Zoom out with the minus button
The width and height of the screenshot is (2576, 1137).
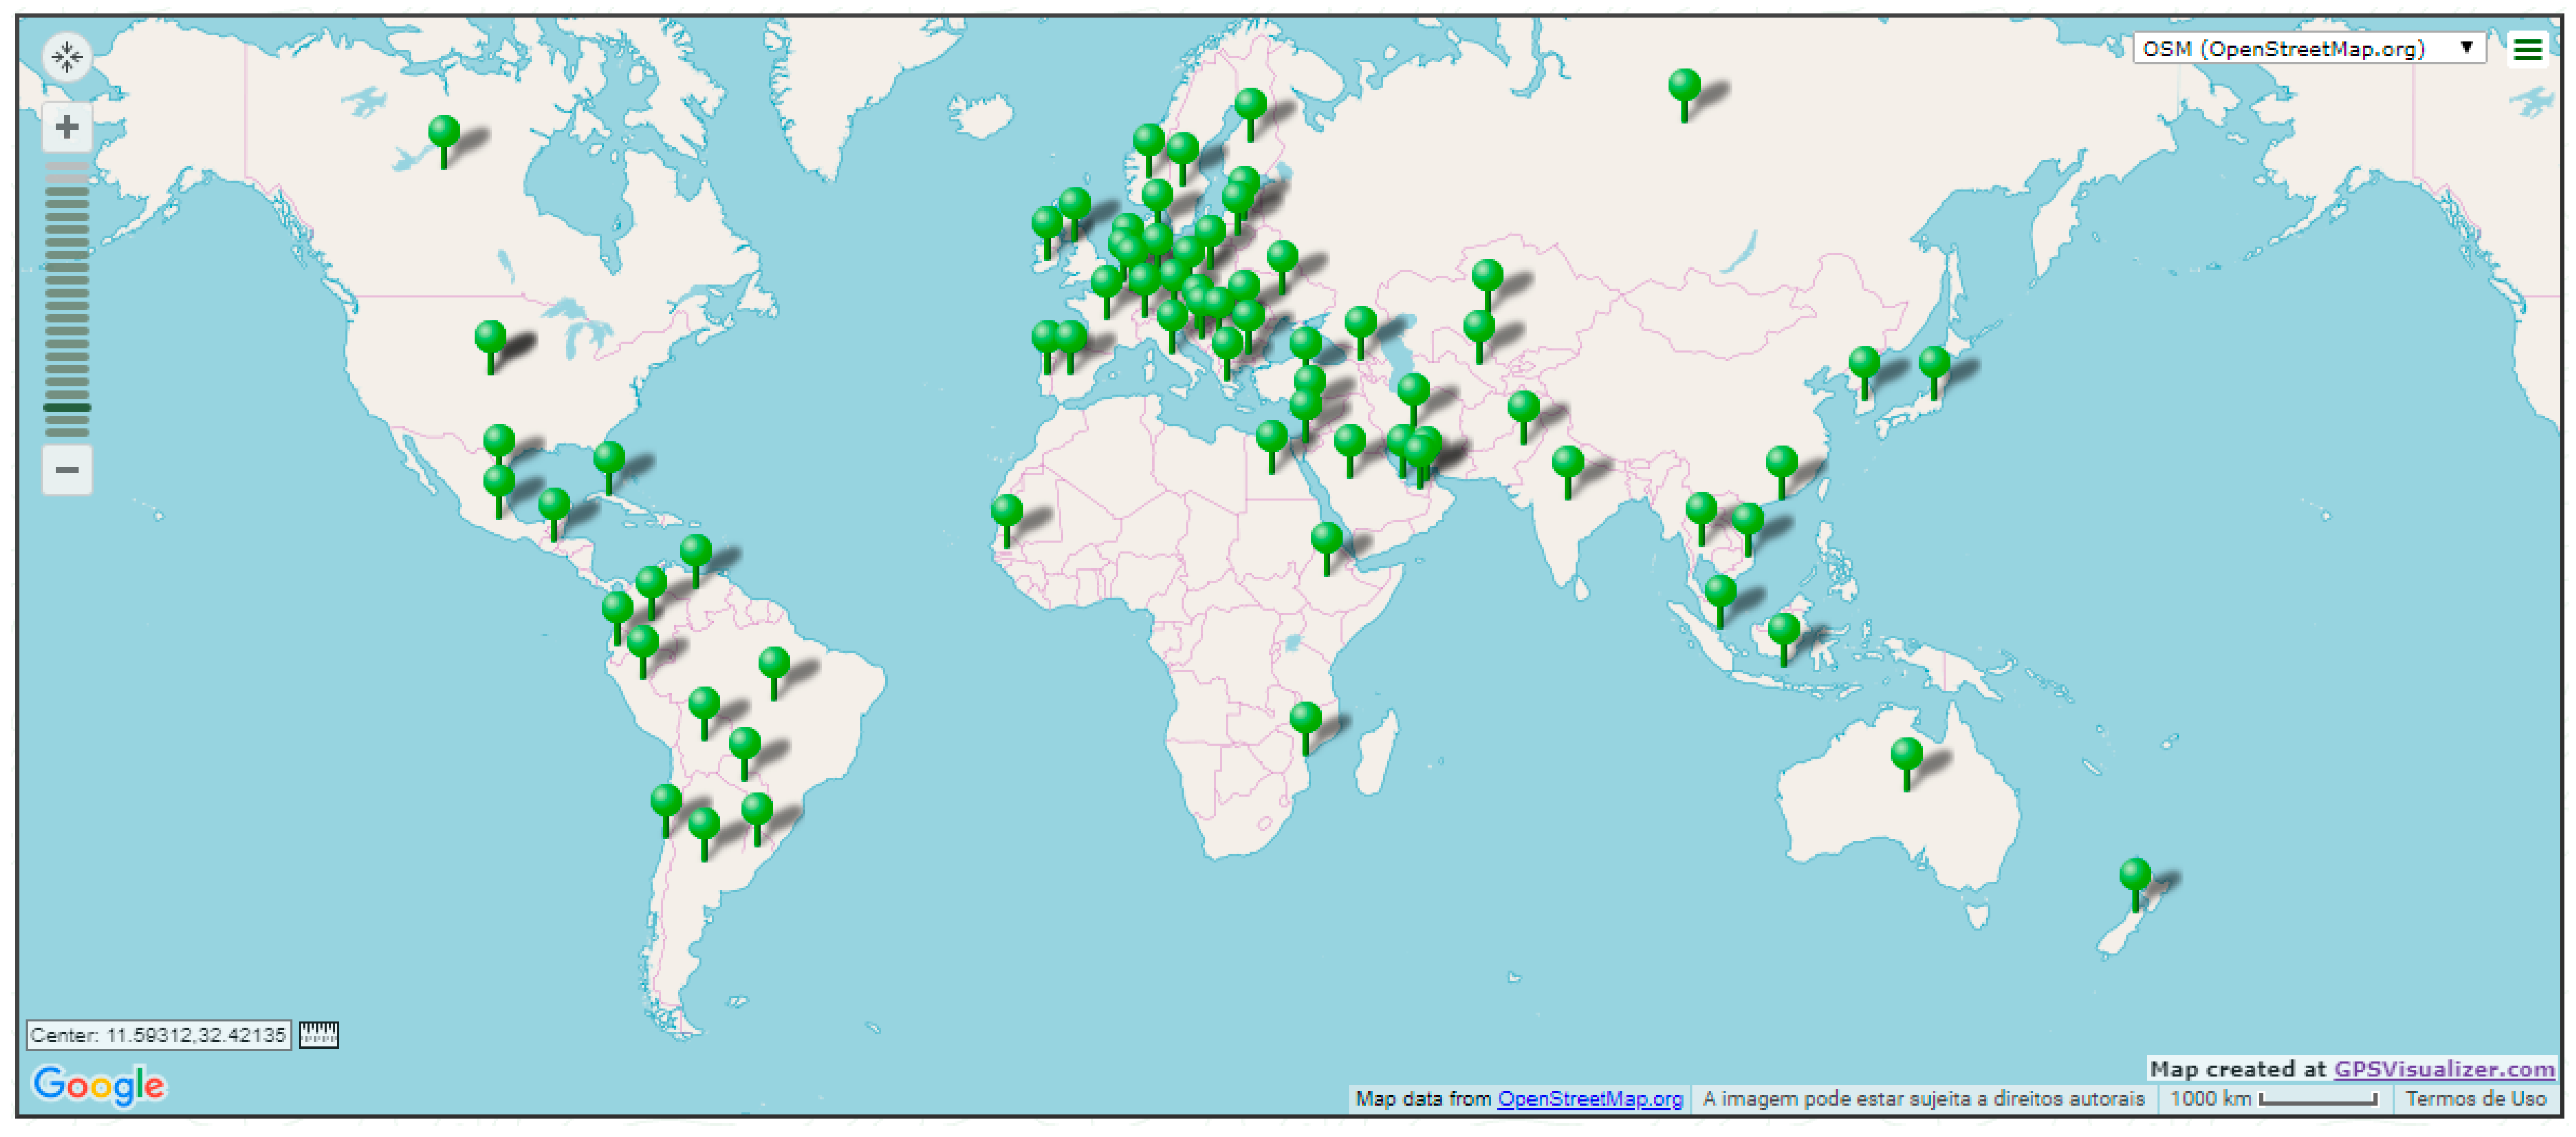pos(67,469)
